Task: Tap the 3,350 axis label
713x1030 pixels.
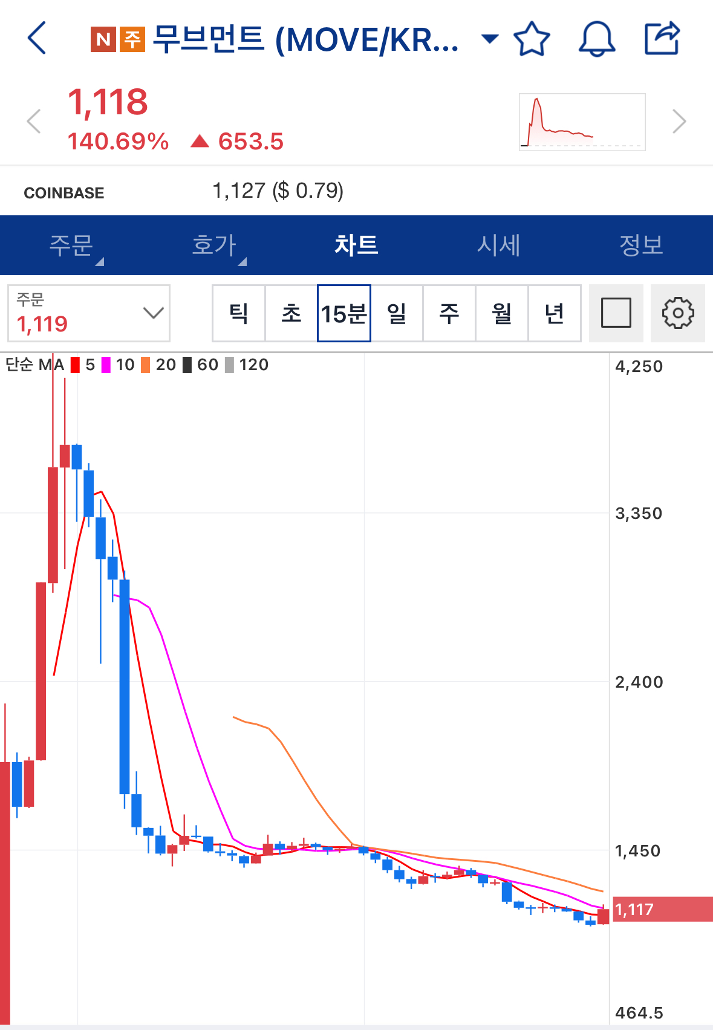Action: tap(639, 513)
